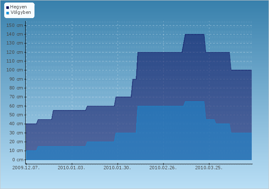Screen dimensions: 269x189
Task: Click the 150 cm axis label
Action: [15, 25]
